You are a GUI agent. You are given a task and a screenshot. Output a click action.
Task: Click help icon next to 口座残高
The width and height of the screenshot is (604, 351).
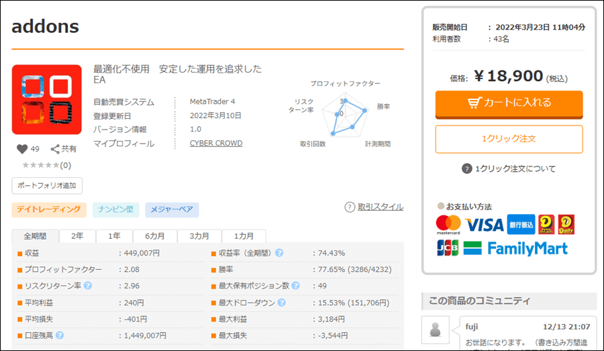(60, 335)
